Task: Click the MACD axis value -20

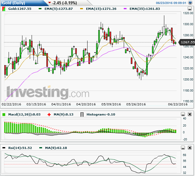Action: pos(185,139)
